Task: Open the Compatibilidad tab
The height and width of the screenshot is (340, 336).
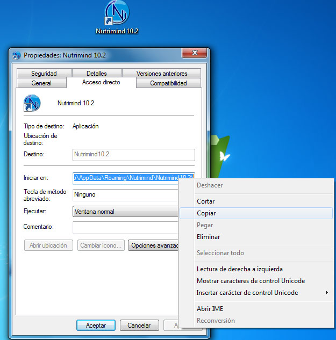Action: coord(168,83)
